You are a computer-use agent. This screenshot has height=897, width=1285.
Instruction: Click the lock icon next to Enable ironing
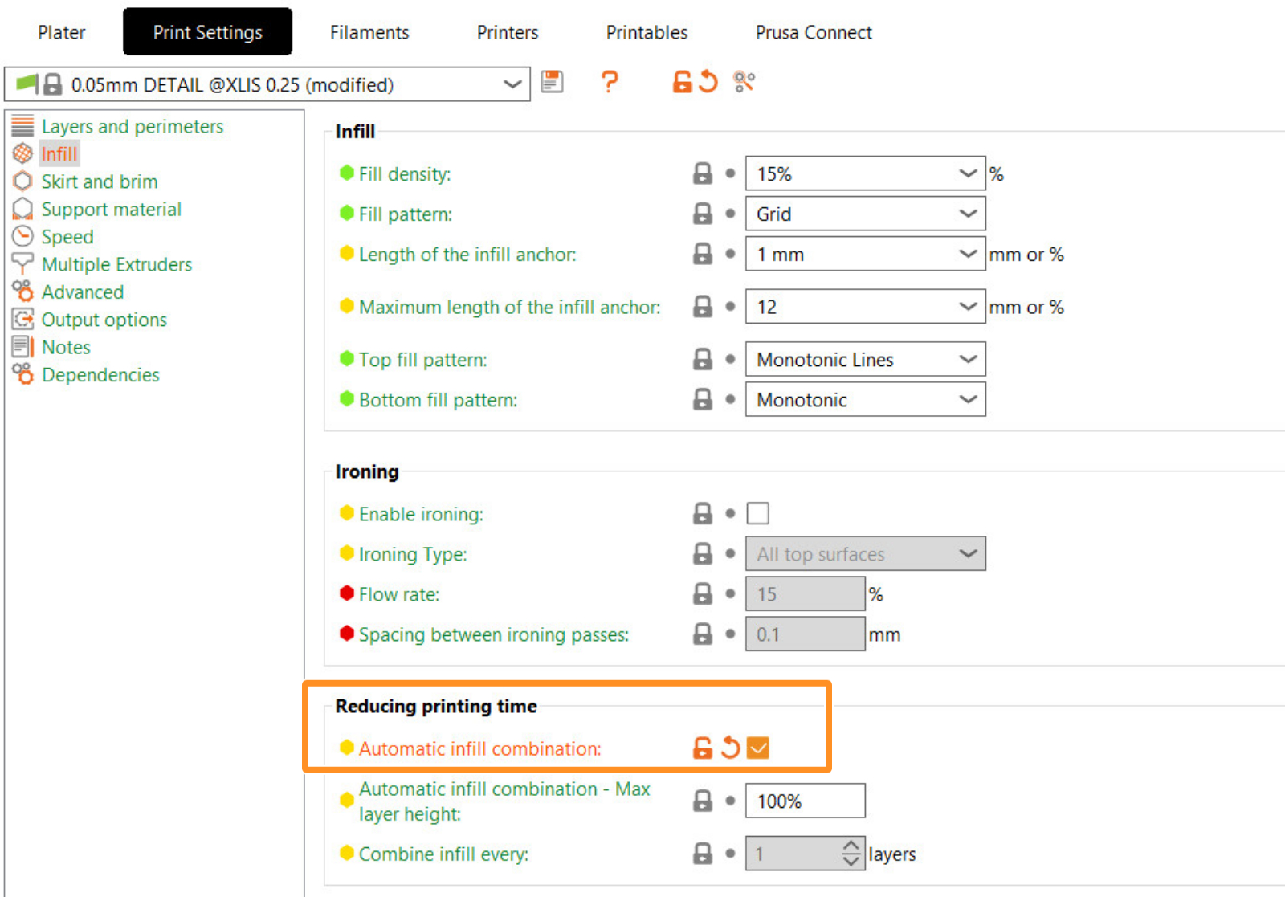[703, 513]
